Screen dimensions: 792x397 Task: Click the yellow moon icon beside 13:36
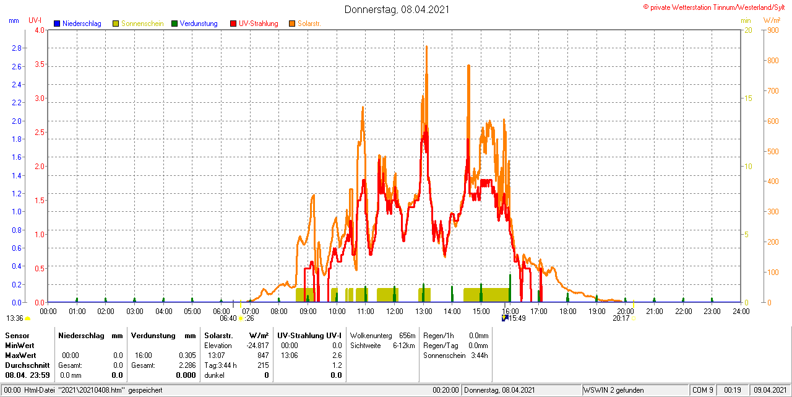27,318
